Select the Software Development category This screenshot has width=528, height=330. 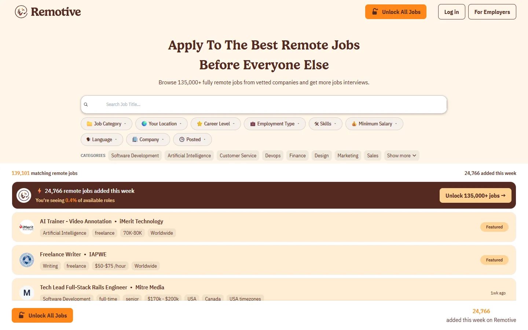(135, 155)
